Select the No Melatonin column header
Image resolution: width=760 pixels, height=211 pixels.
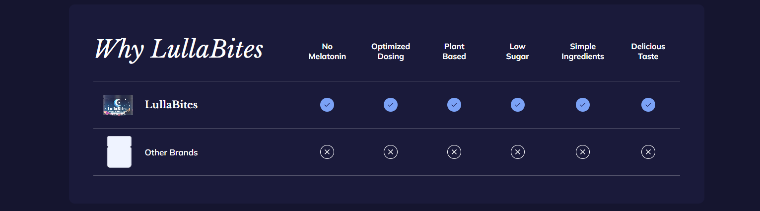pos(327,51)
